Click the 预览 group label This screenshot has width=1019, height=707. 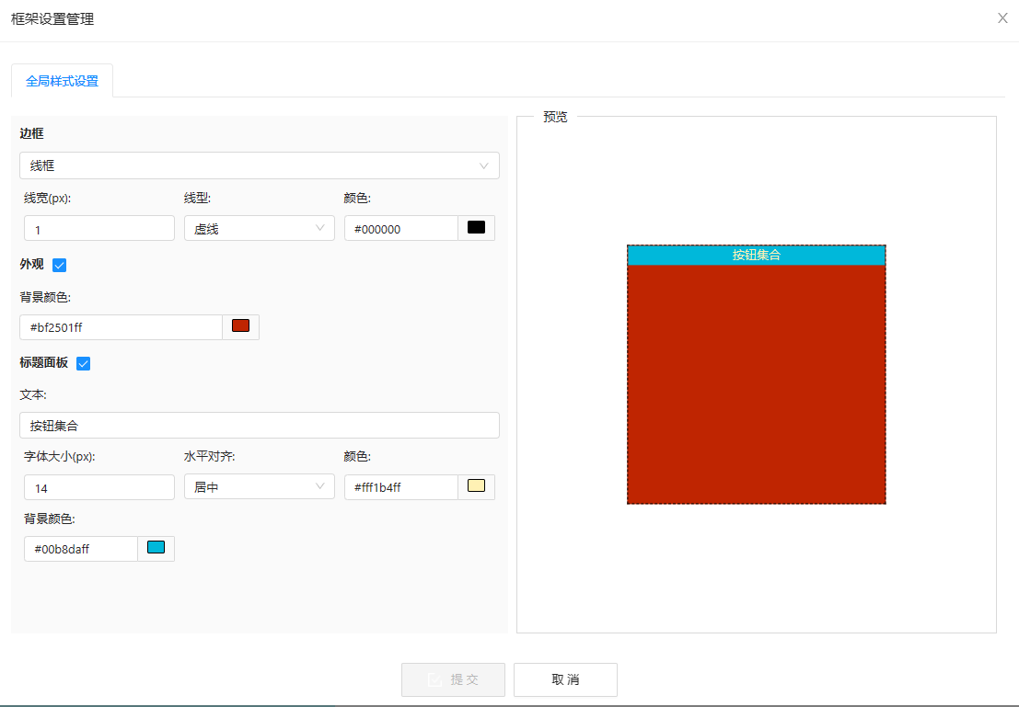click(x=555, y=117)
